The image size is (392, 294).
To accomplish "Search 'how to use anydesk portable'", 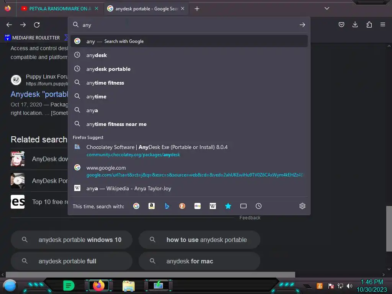I will 199,240.
